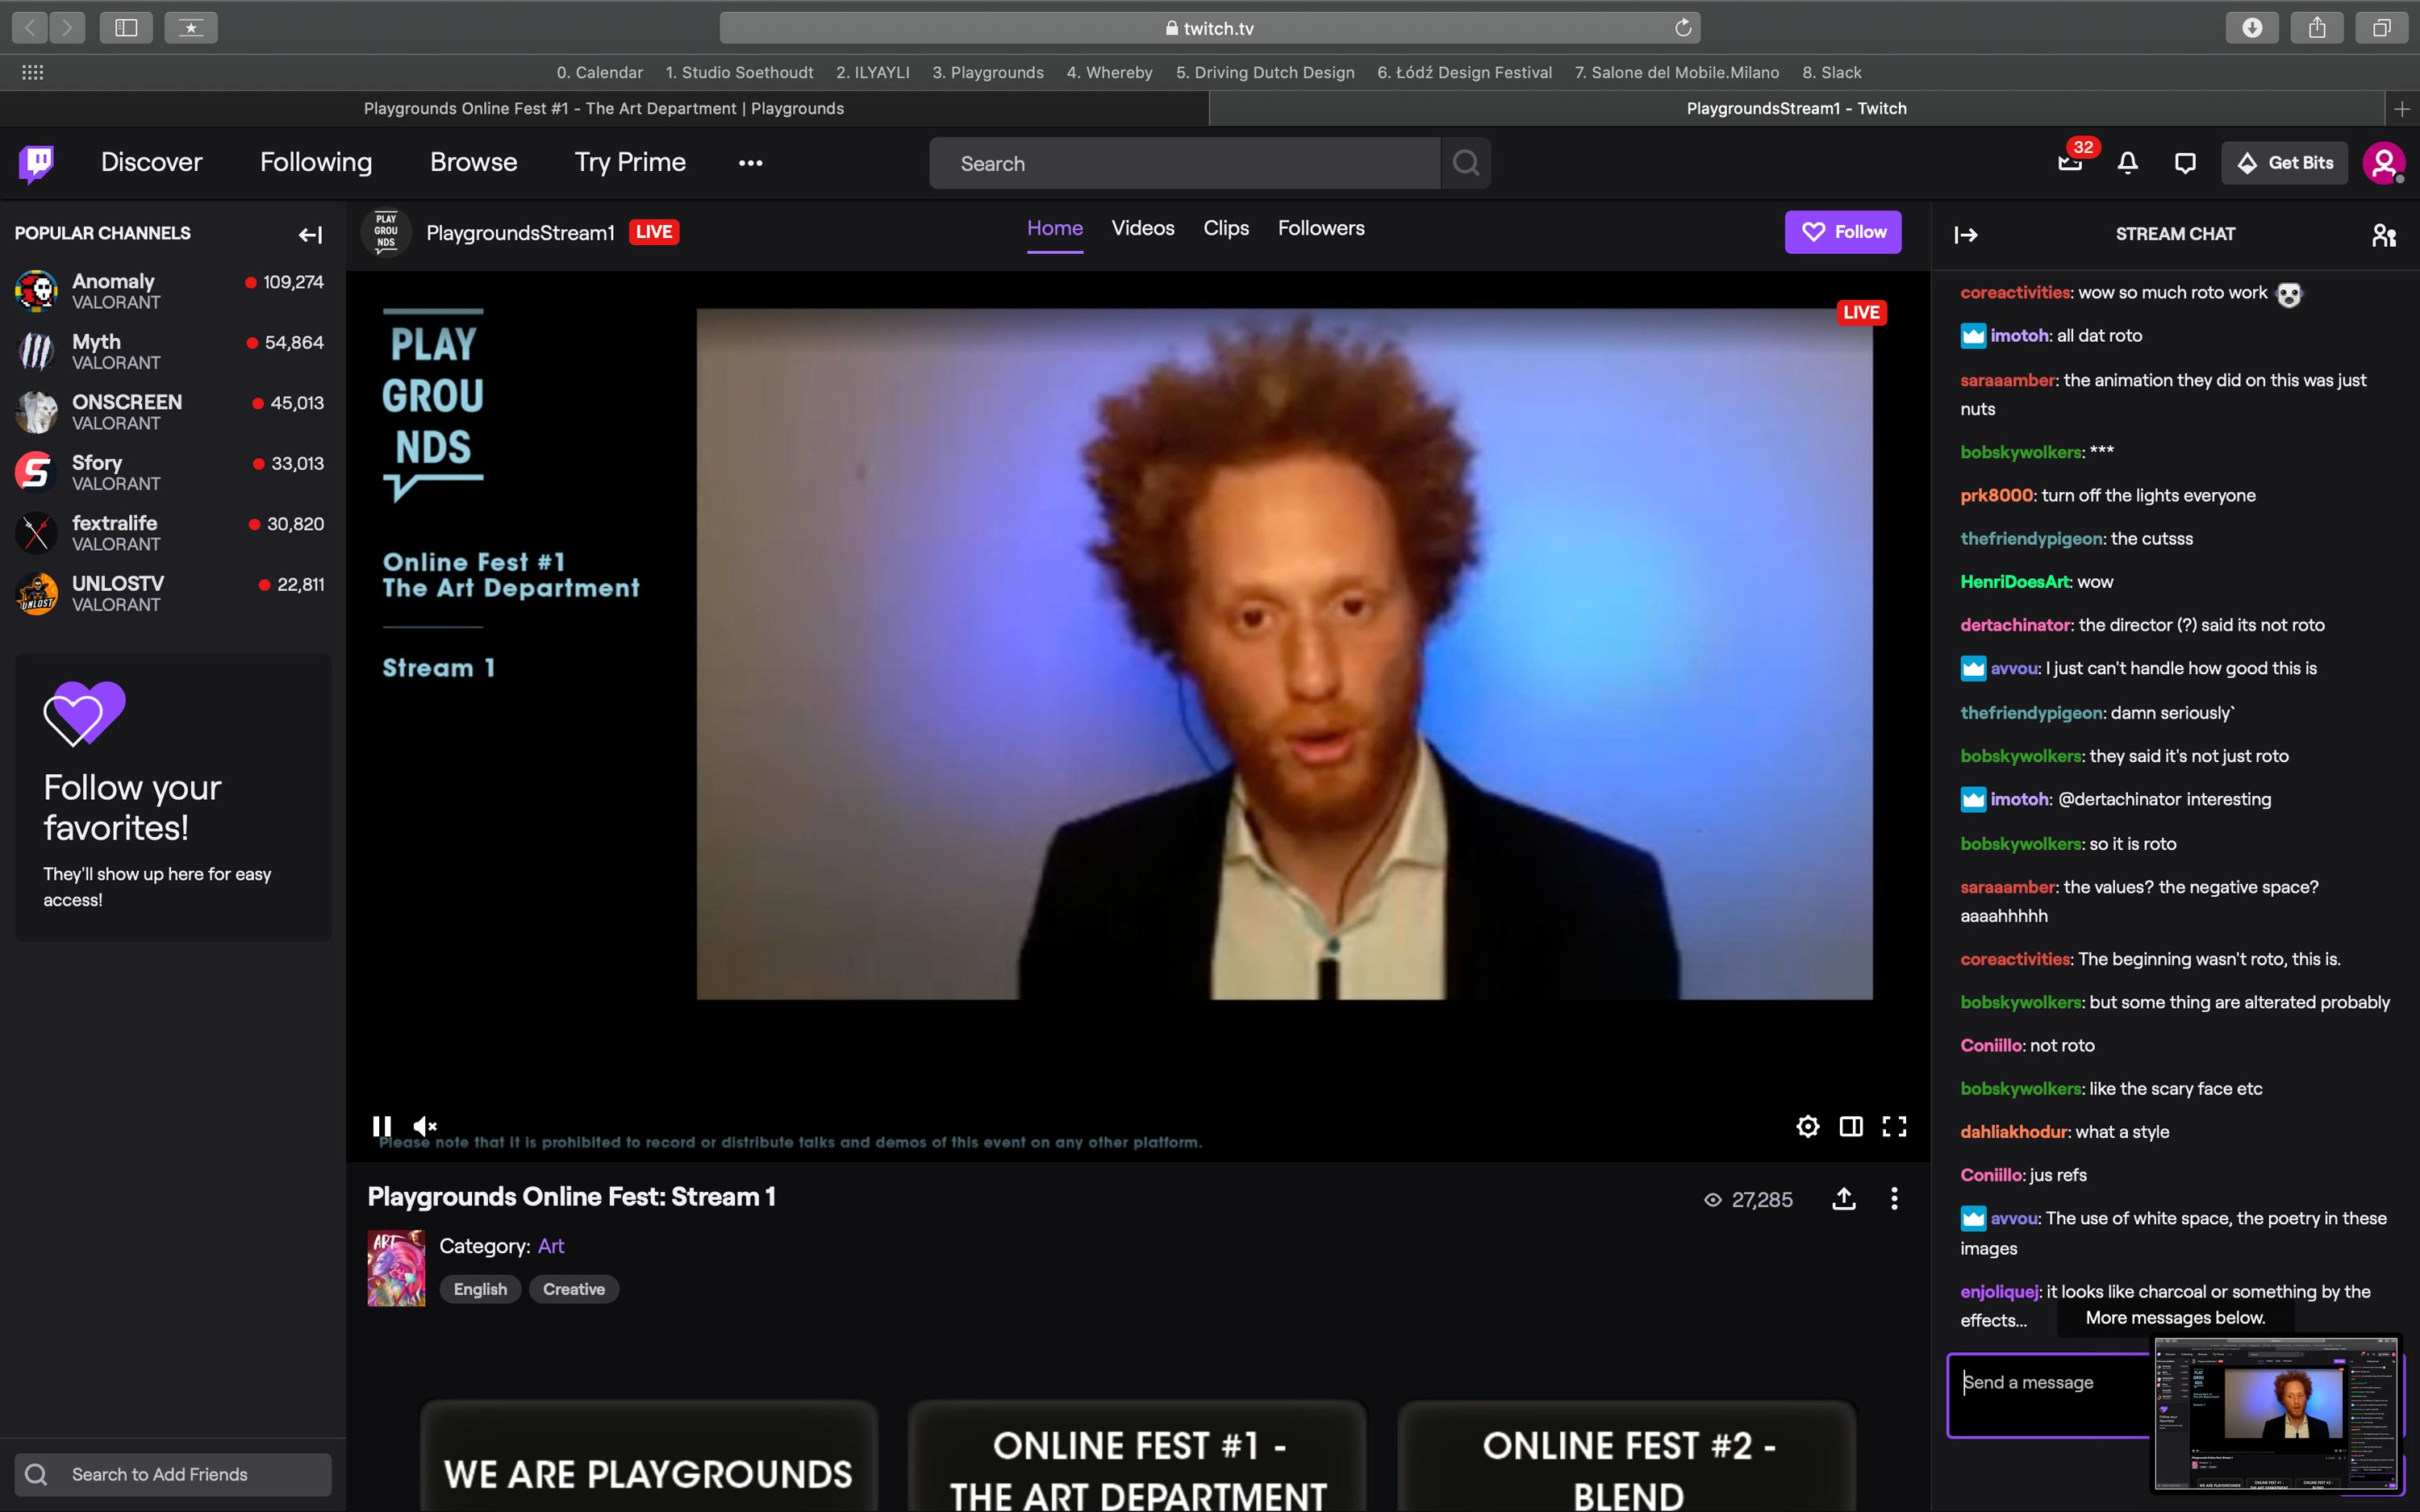2420x1512 pixels.
Task: Click the Safari share icon
Action: 2317,28
